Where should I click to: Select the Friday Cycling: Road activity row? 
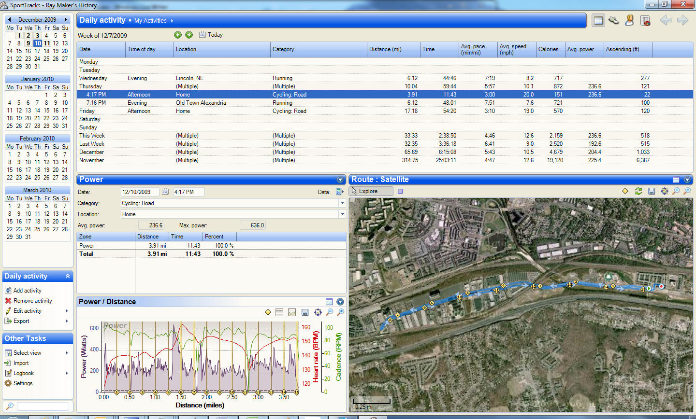pyautogui.click(x=385, y=111)
